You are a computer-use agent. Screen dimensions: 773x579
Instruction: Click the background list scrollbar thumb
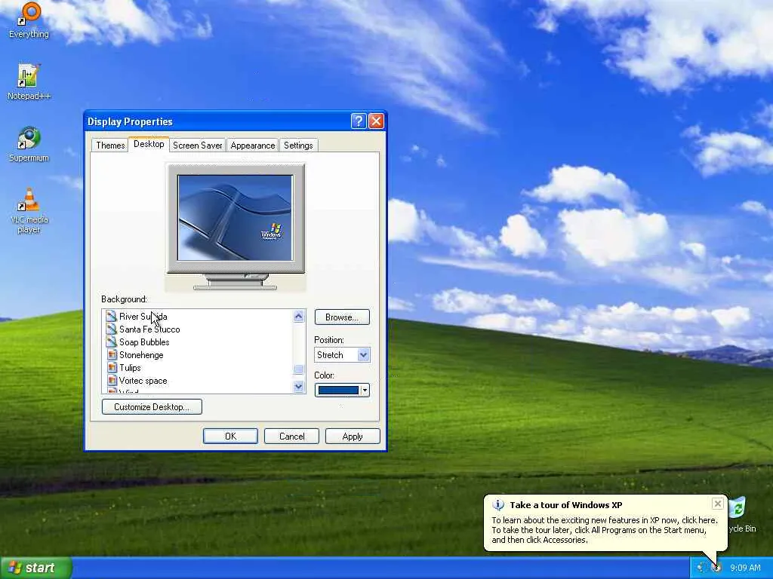click(x=298, y=369)
